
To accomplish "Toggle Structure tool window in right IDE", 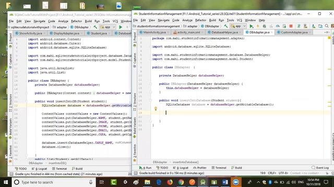I will click(x=135, y=102).
